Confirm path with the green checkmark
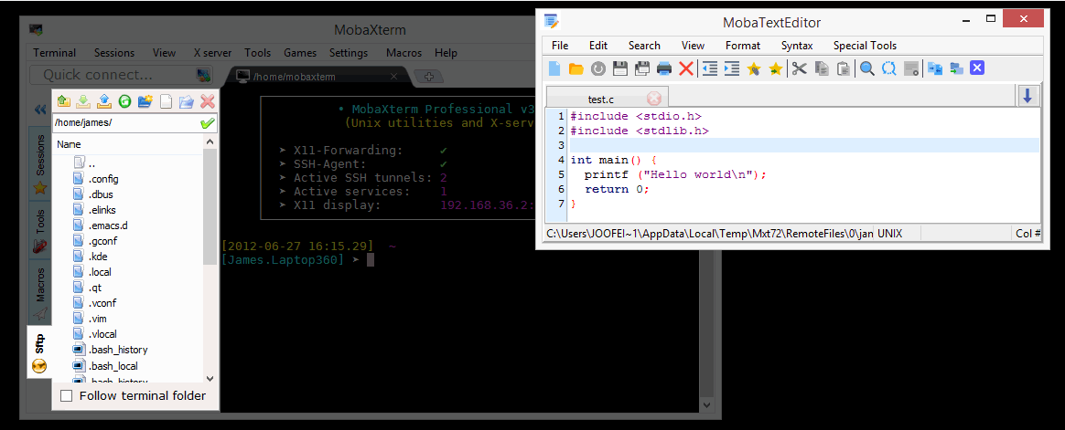Screen dimensions: 1065x430 pos(208,122)
